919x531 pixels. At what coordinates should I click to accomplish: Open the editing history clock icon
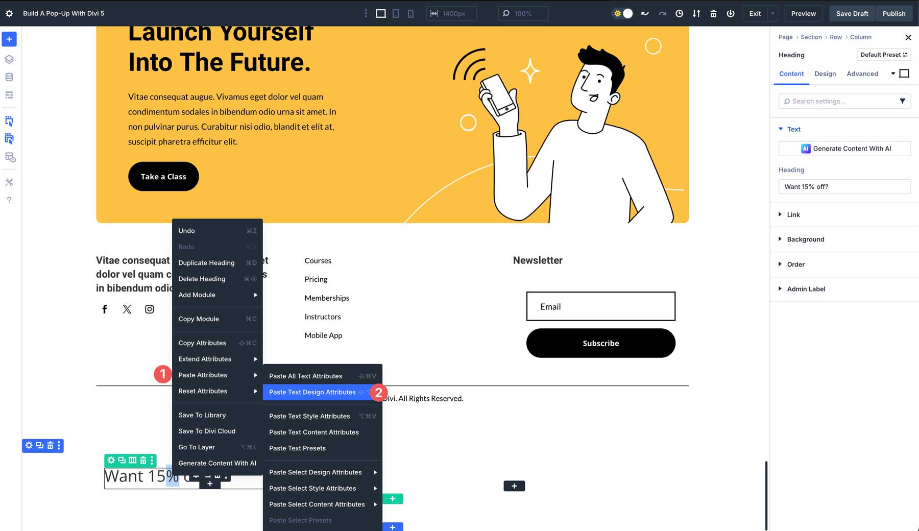tap(679, 13)
